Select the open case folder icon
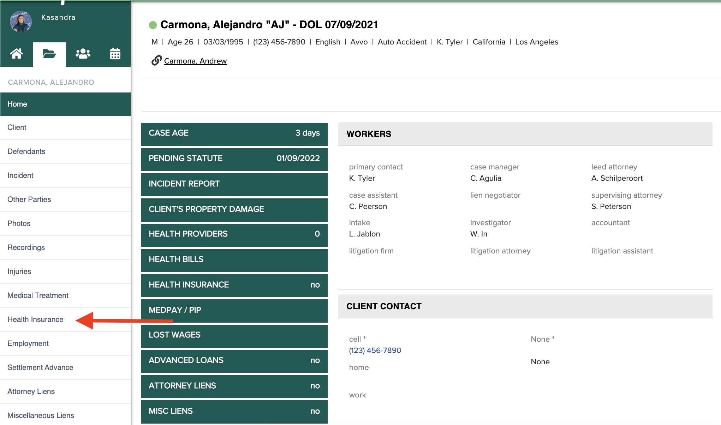 pyautogui.click(x=49, y=54)
